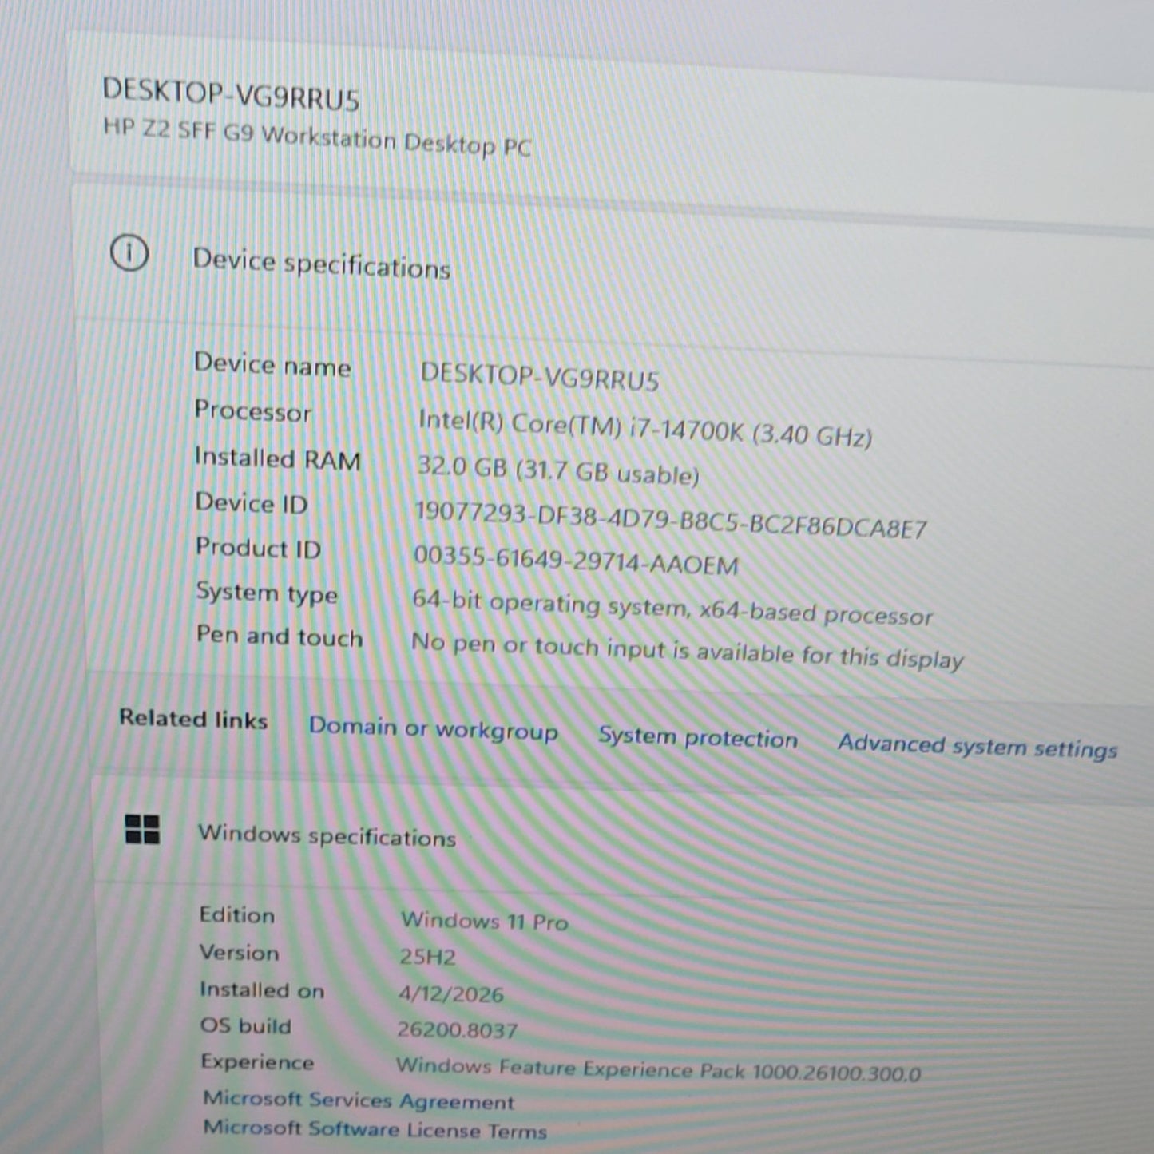Open System protection link
1154x1154 pixels.
(698, 737)
